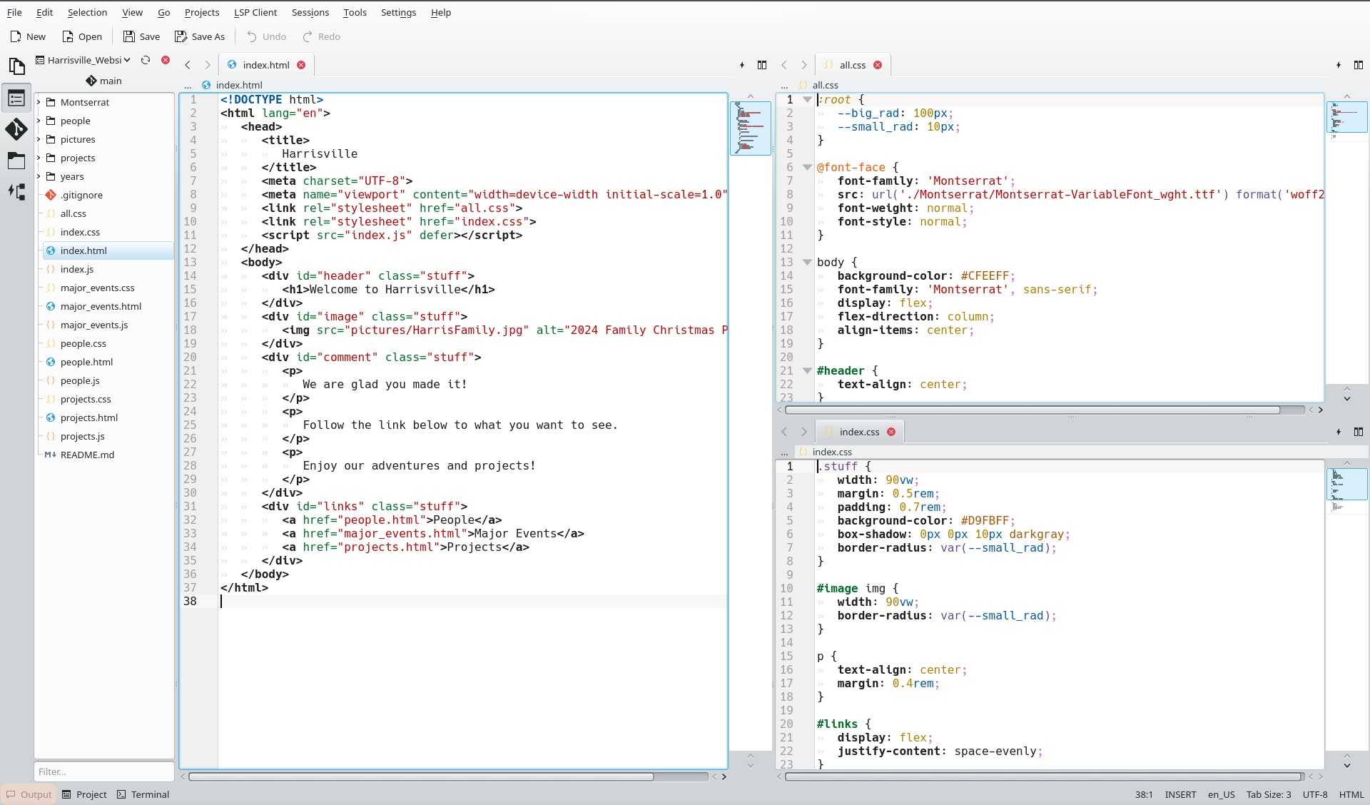Screen dimensions: 1370x805
Task: Open README.md from the file tree
Action: coord(87,455)
